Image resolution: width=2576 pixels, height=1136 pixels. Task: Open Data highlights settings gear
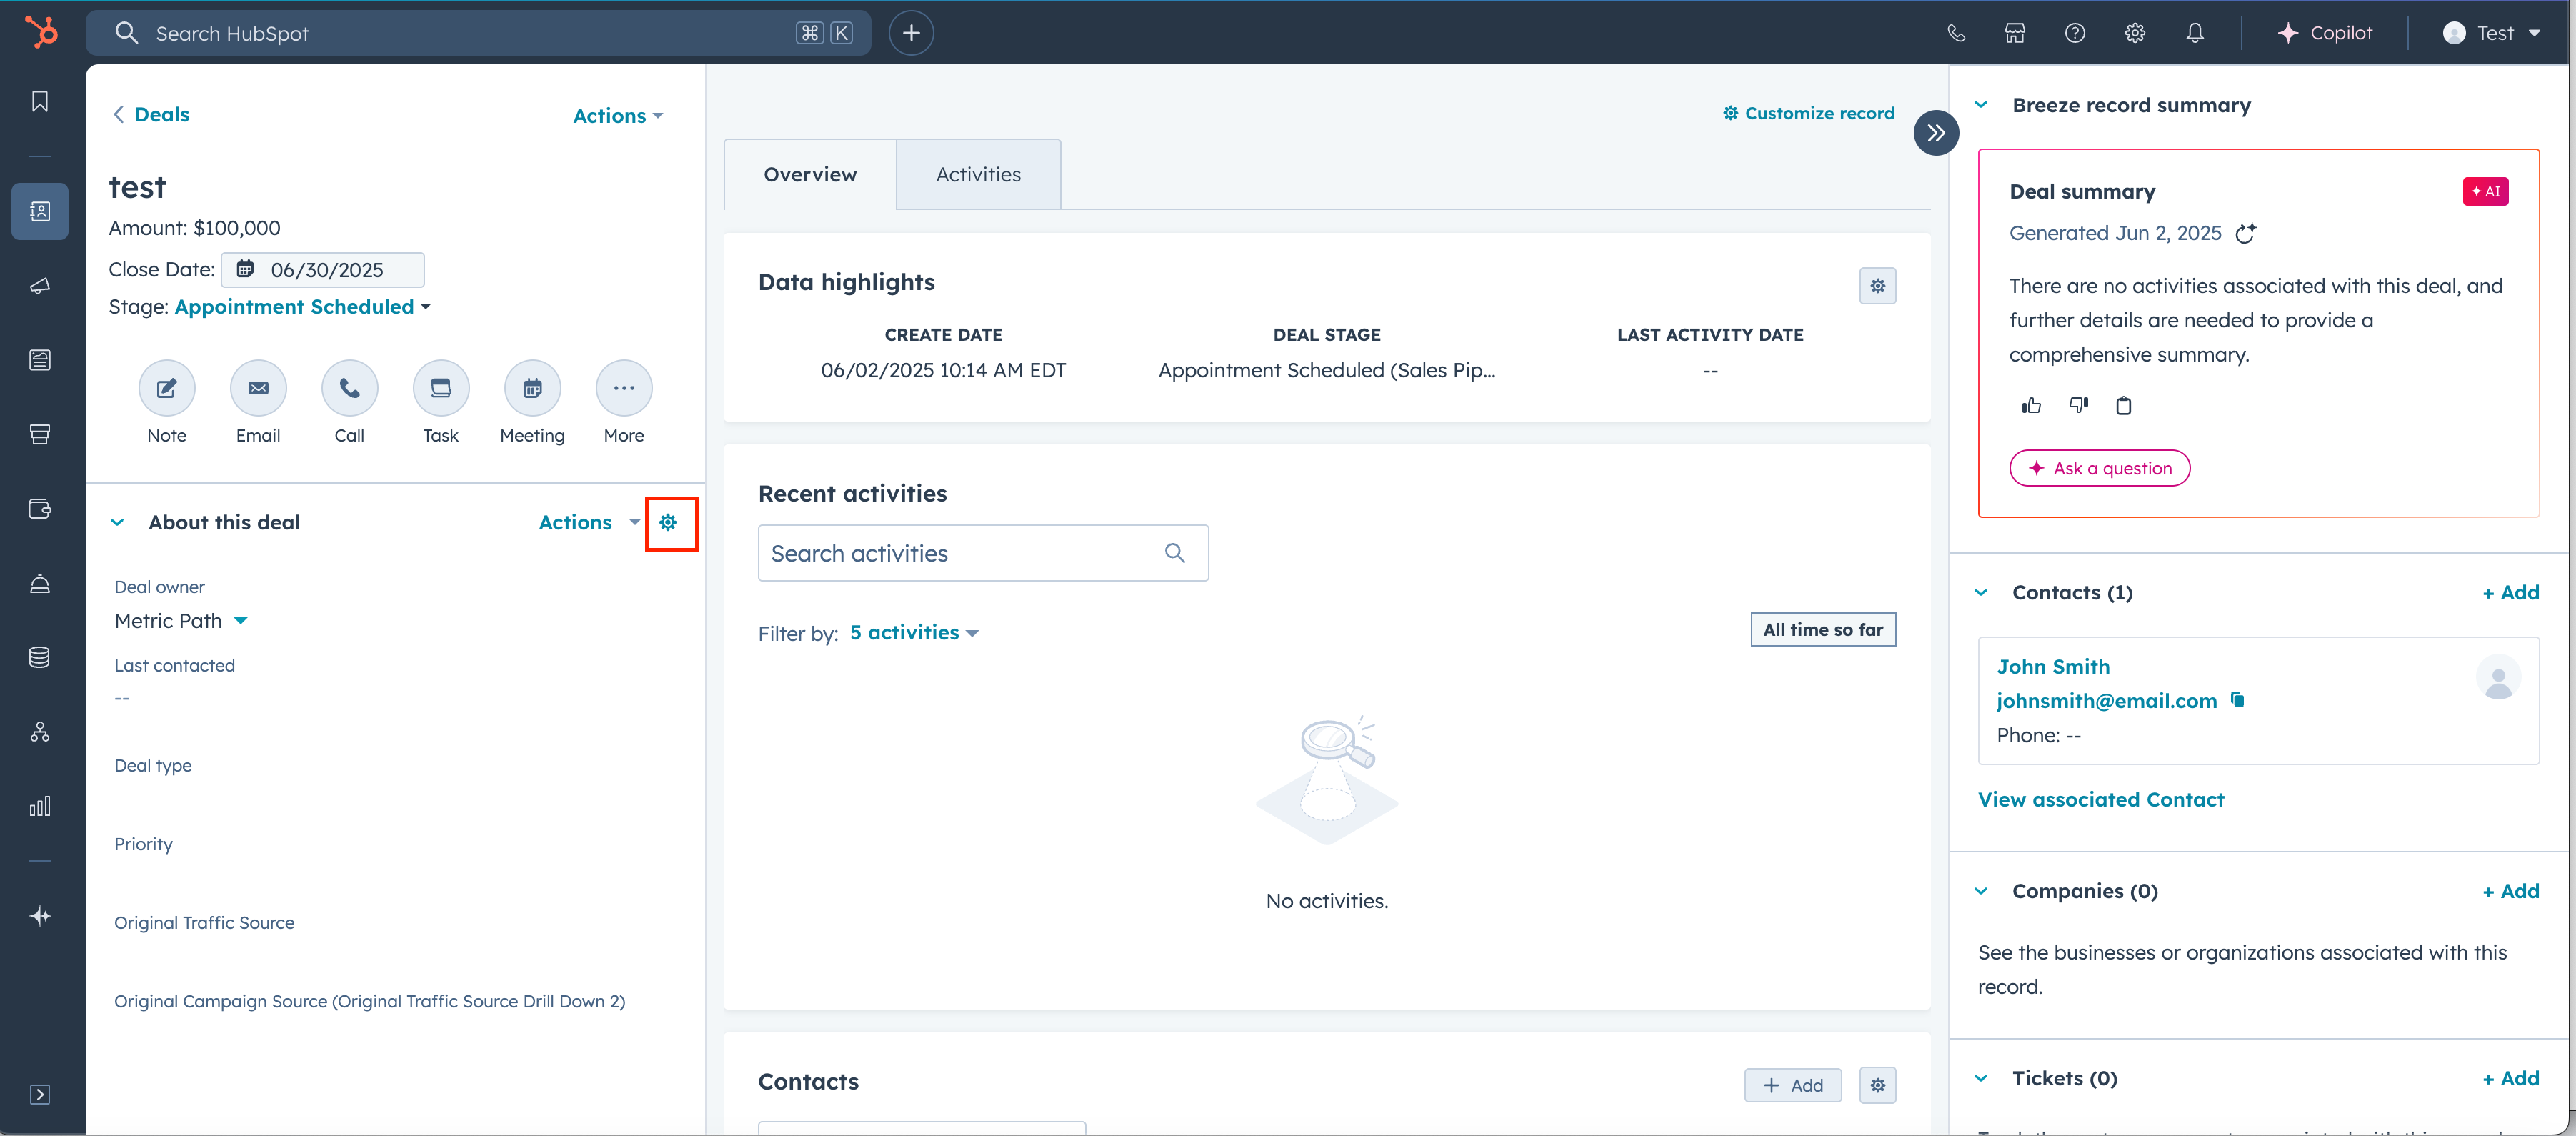1878,286
